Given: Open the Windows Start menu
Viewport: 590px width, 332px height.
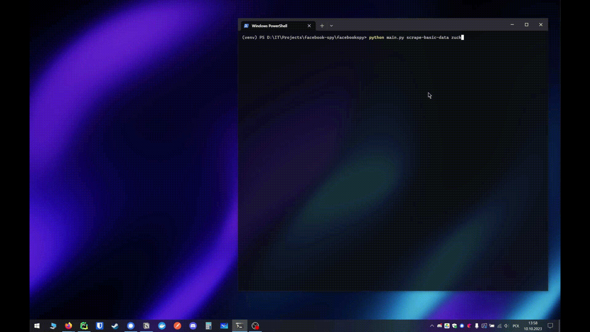Looking at the screenshot, I should click(x=37, y=326).
